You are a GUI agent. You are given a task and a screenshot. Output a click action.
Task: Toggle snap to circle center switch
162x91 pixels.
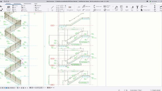[34, 88]
